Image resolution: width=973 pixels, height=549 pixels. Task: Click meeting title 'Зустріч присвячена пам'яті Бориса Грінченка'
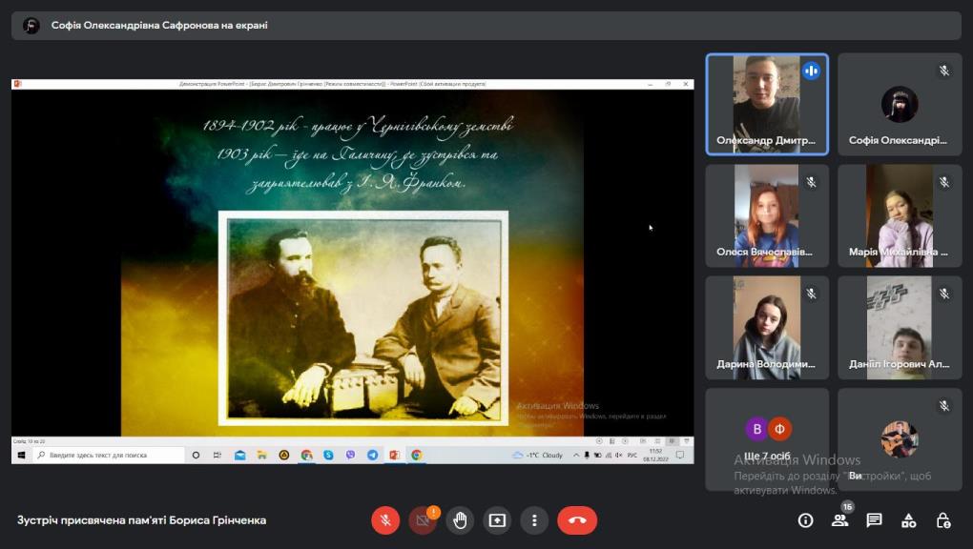pos(141,520)
